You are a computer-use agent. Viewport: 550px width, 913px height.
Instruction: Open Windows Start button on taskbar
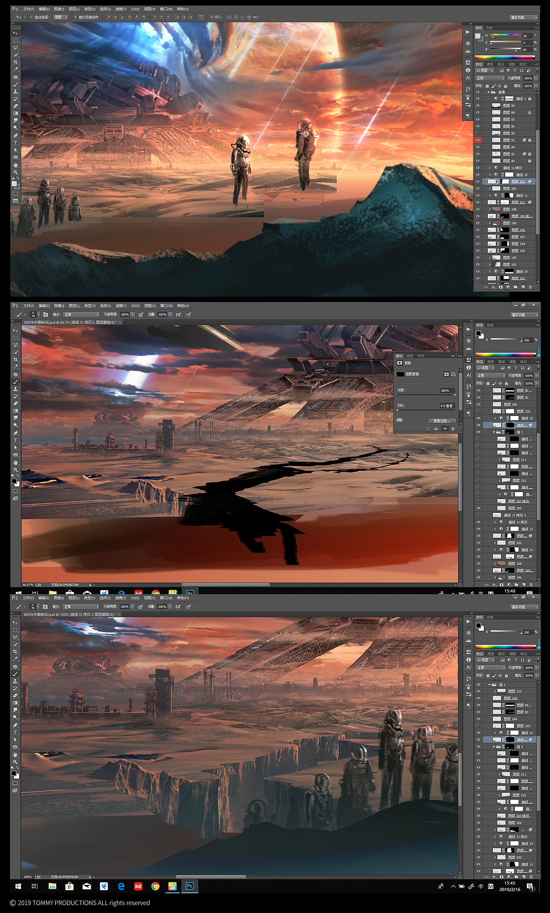[x=18, y=886]
